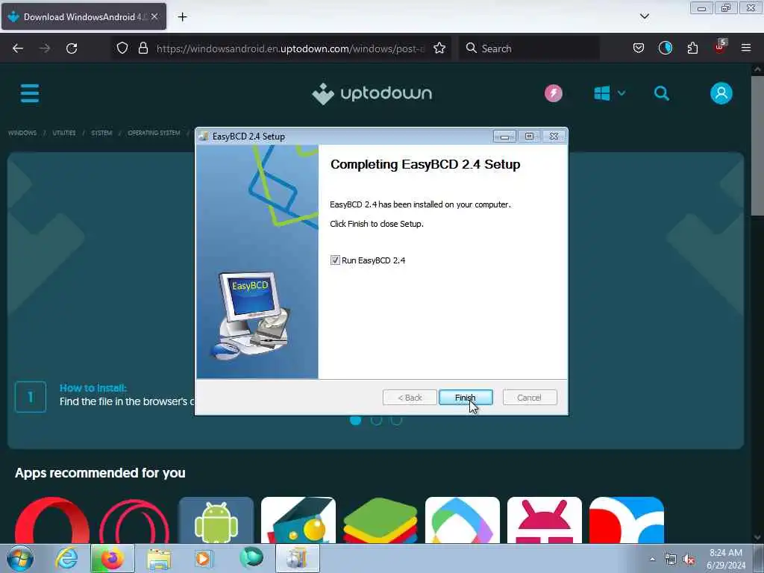Image resolution: width=764 pixels, height=573 pixels.
Task: Click the Uptodown search magnifier icon
Action: click(x=661, y=93)
